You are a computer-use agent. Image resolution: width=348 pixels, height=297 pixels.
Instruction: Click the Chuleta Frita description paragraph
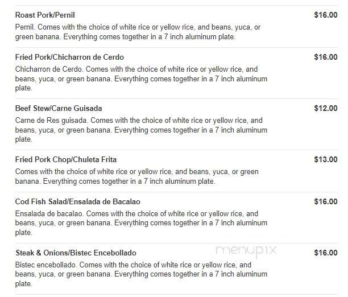136,176
